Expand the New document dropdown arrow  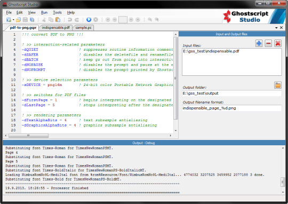pyautogui.click(x=13, y=20)
